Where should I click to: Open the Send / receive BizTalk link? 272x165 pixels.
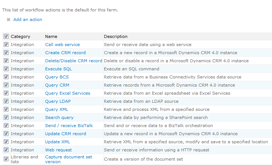(x=69, y=126)
